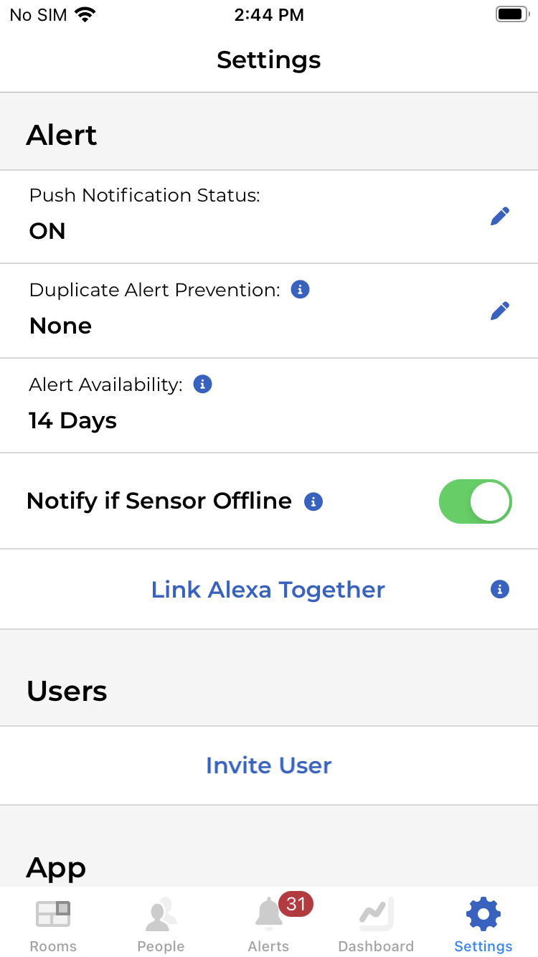Open the Rooms tab
Image resolution: width=538 pixels, height=957 pixels.
(53, 925)
